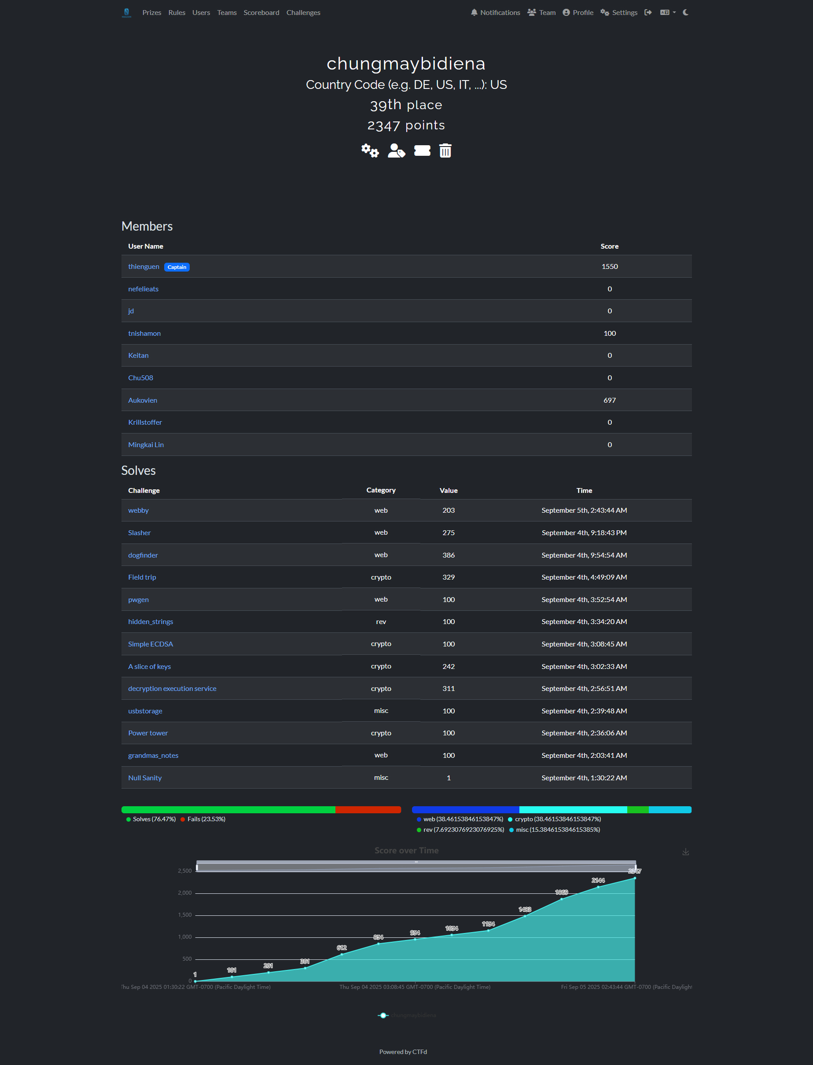The height and width of the screenshot is (1065, 813).
Task: Go to the Users page
Action: coord(201,13)
